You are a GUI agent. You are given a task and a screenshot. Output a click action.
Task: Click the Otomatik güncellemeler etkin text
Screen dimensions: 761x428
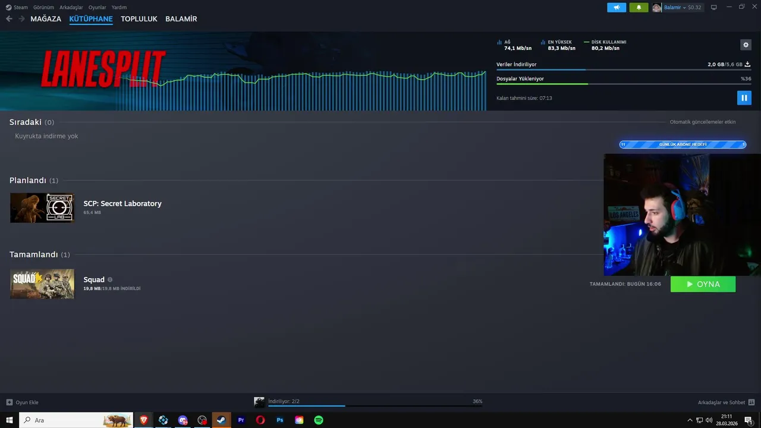[703, 122]
